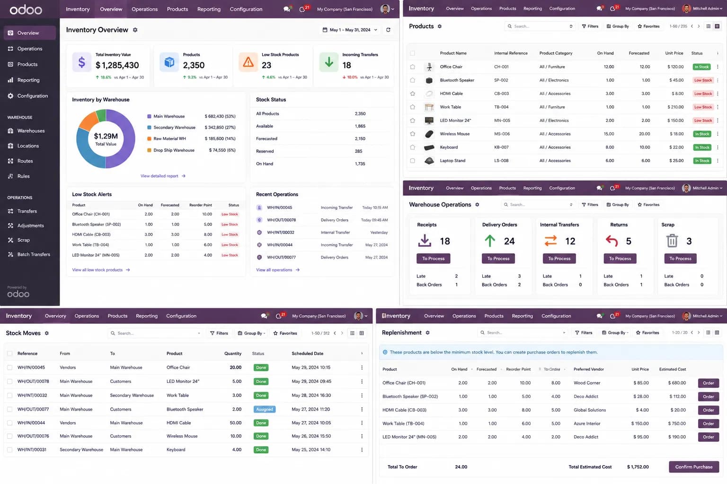This screenshot has width=727, height=484.
Task: Click the Main Warehouse legend color swatch
Action: (149, 116)
